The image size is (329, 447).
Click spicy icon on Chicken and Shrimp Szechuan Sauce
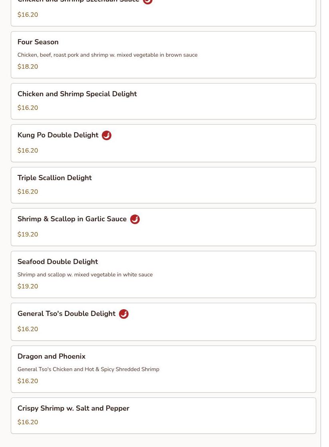click(147, 1)
